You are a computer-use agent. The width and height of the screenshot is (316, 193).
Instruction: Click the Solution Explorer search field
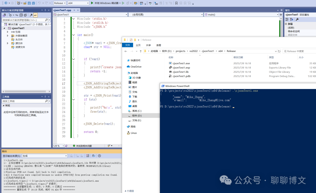[23, 20]
